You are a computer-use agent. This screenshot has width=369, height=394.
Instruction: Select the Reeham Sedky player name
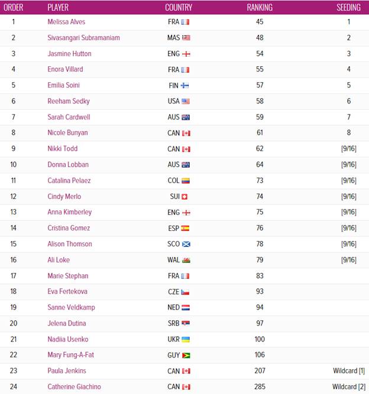[69, 101]
